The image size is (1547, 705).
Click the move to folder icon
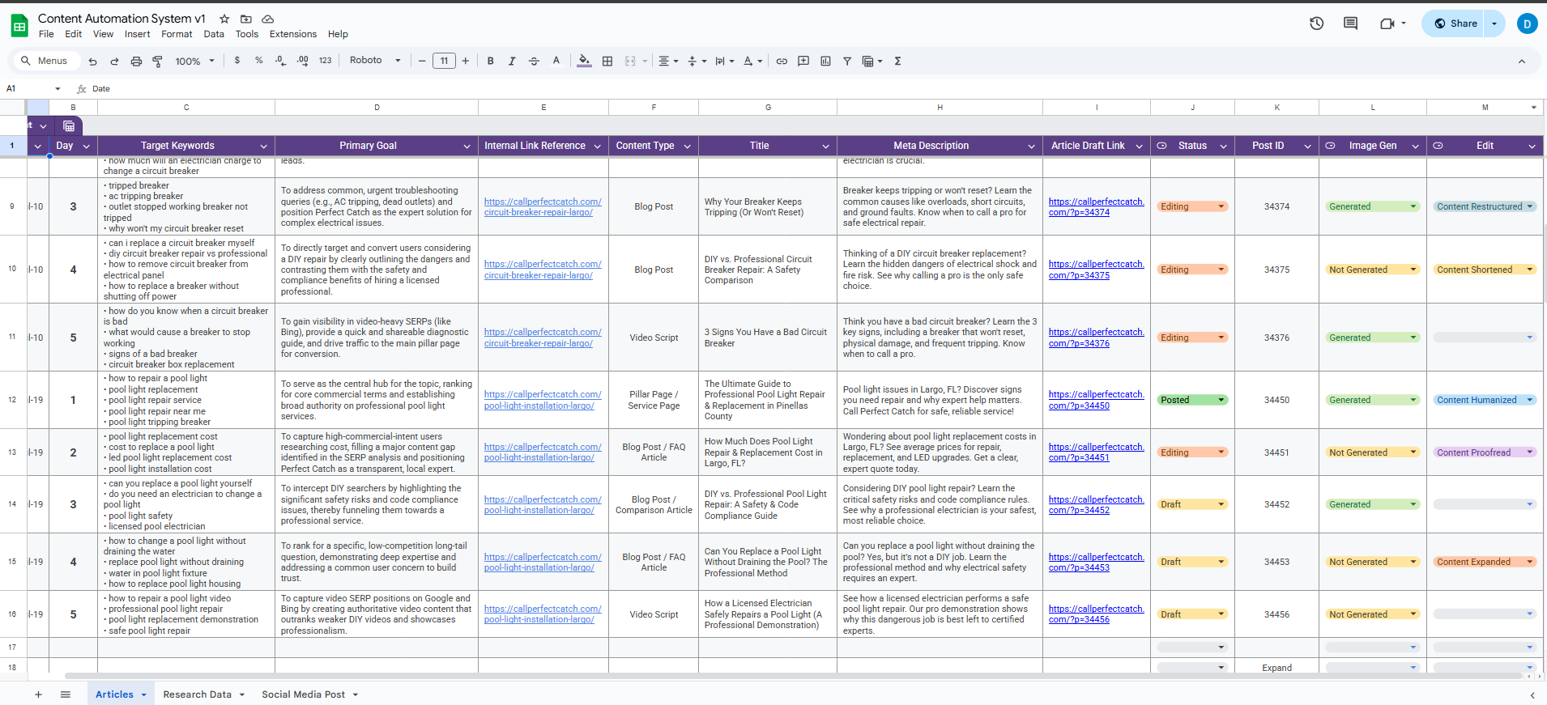pyautogui.click(x=246, y=19)
